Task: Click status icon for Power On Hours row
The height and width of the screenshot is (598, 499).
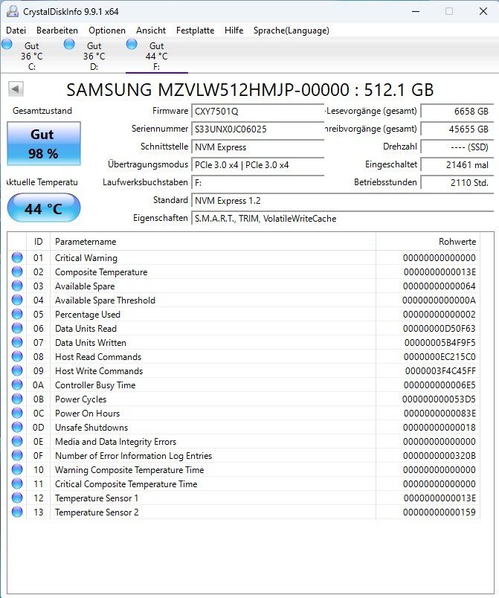Action: coord(17,413)
